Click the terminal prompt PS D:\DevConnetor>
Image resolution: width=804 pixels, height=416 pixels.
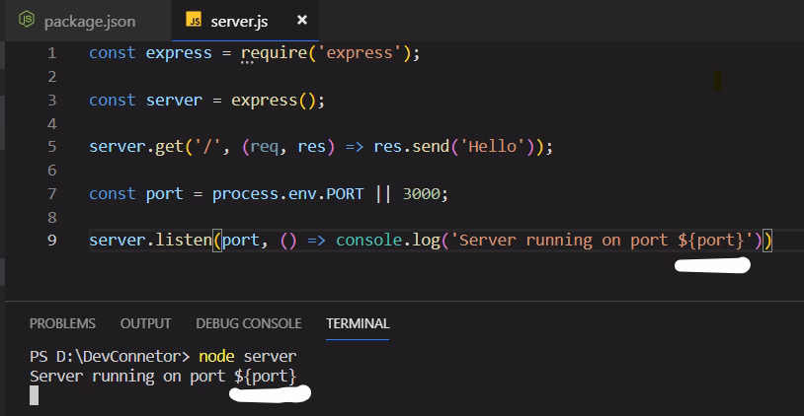[110, 356]
